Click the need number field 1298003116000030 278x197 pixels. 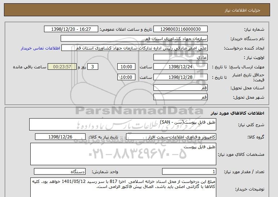click(x=180, y=29)
